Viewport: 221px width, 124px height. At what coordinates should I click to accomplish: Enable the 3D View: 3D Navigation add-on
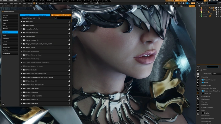click(24, 51)
